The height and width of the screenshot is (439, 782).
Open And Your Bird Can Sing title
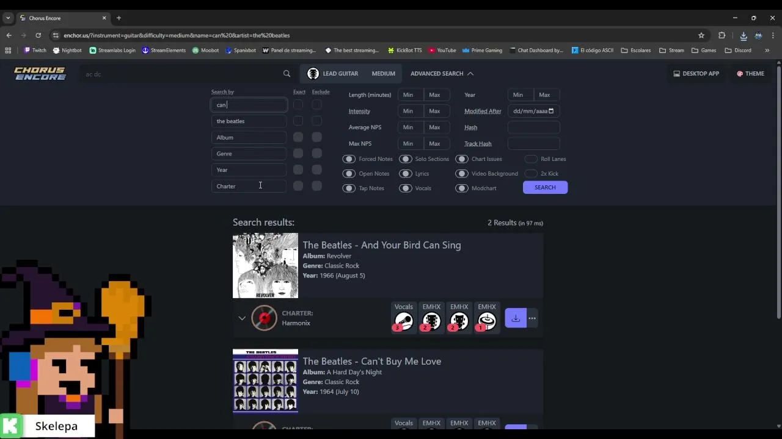pyautogui.click(x=382, y=245)
